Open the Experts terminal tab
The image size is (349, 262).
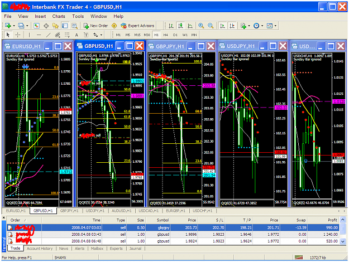coord(116,249)
